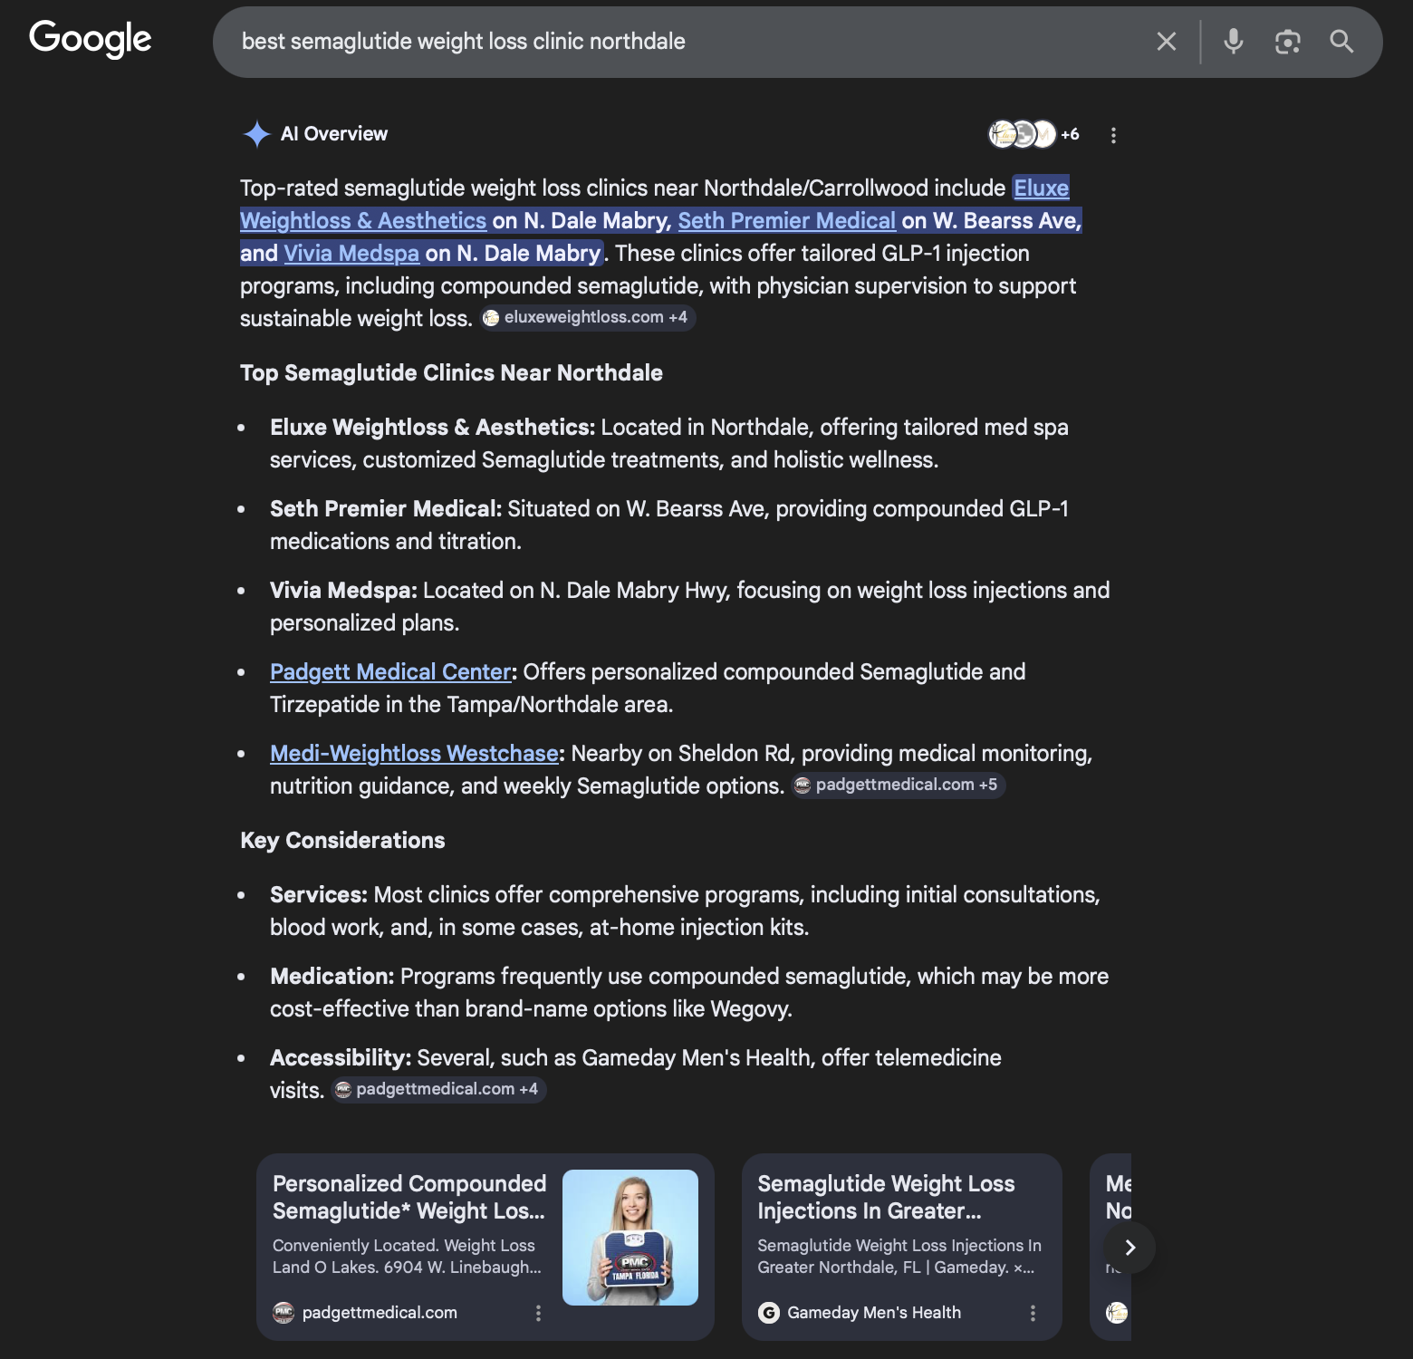Open eluxeweightloss.com +4 source chip
The width and height of the screenshot is (1413, 1359).
pyautogui.click(x=587, y=317)
